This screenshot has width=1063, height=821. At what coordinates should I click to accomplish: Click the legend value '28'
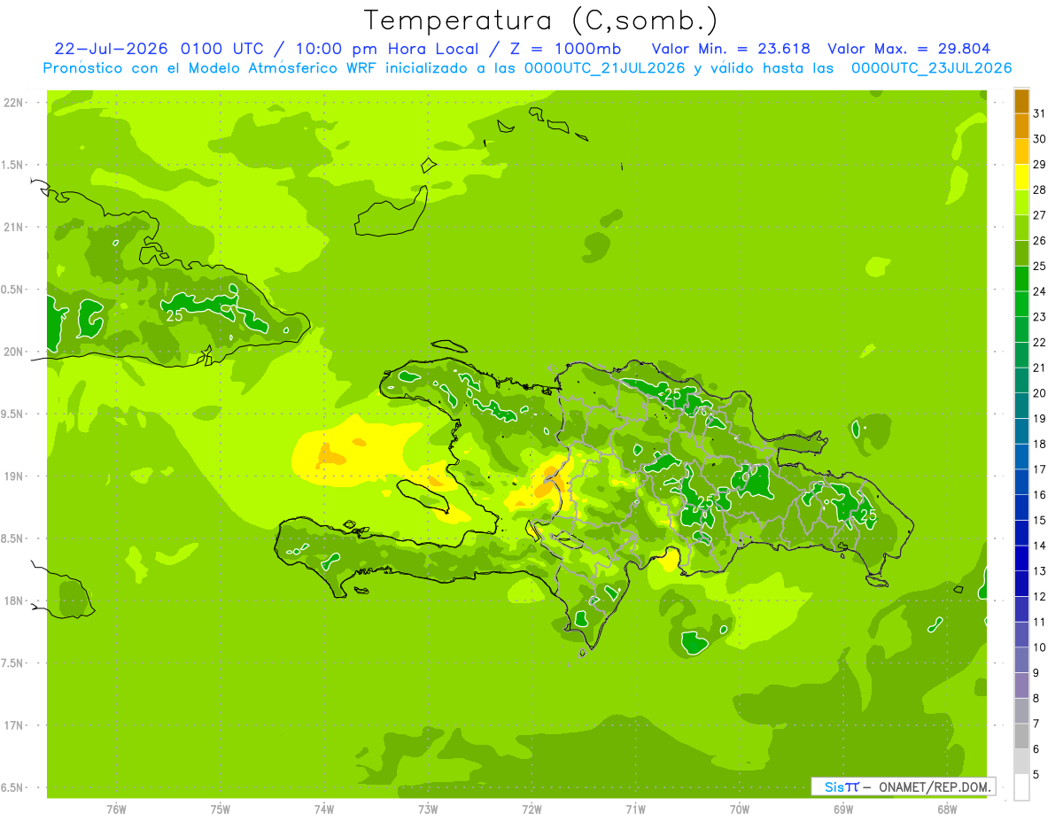coord(1040,190)
